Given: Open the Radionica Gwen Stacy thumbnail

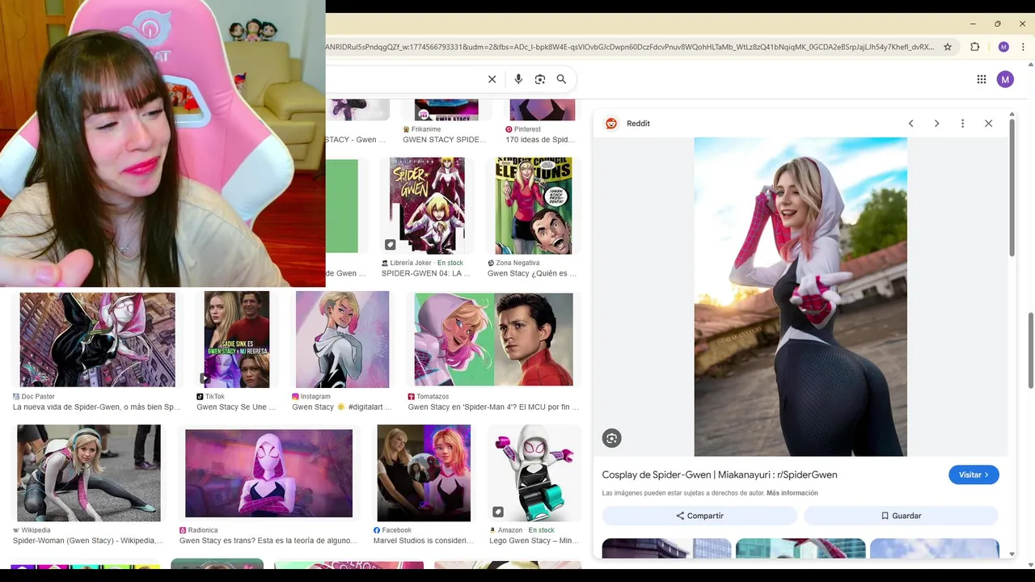Looking at the screenshot, I should pos(268,473).
